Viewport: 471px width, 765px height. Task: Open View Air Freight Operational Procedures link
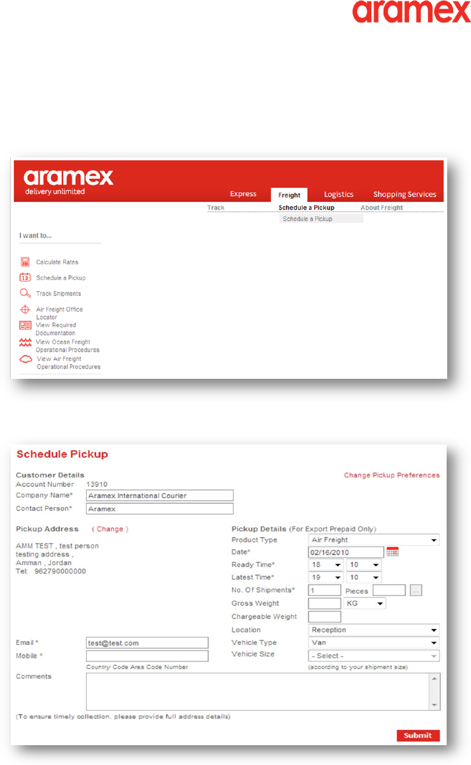tap(69, 362)
